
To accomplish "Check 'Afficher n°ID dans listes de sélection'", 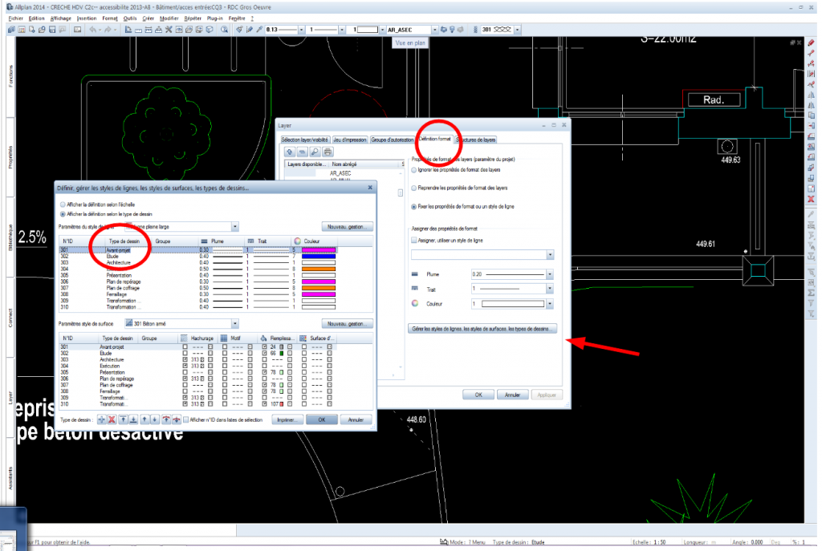I will pos(185,419).
